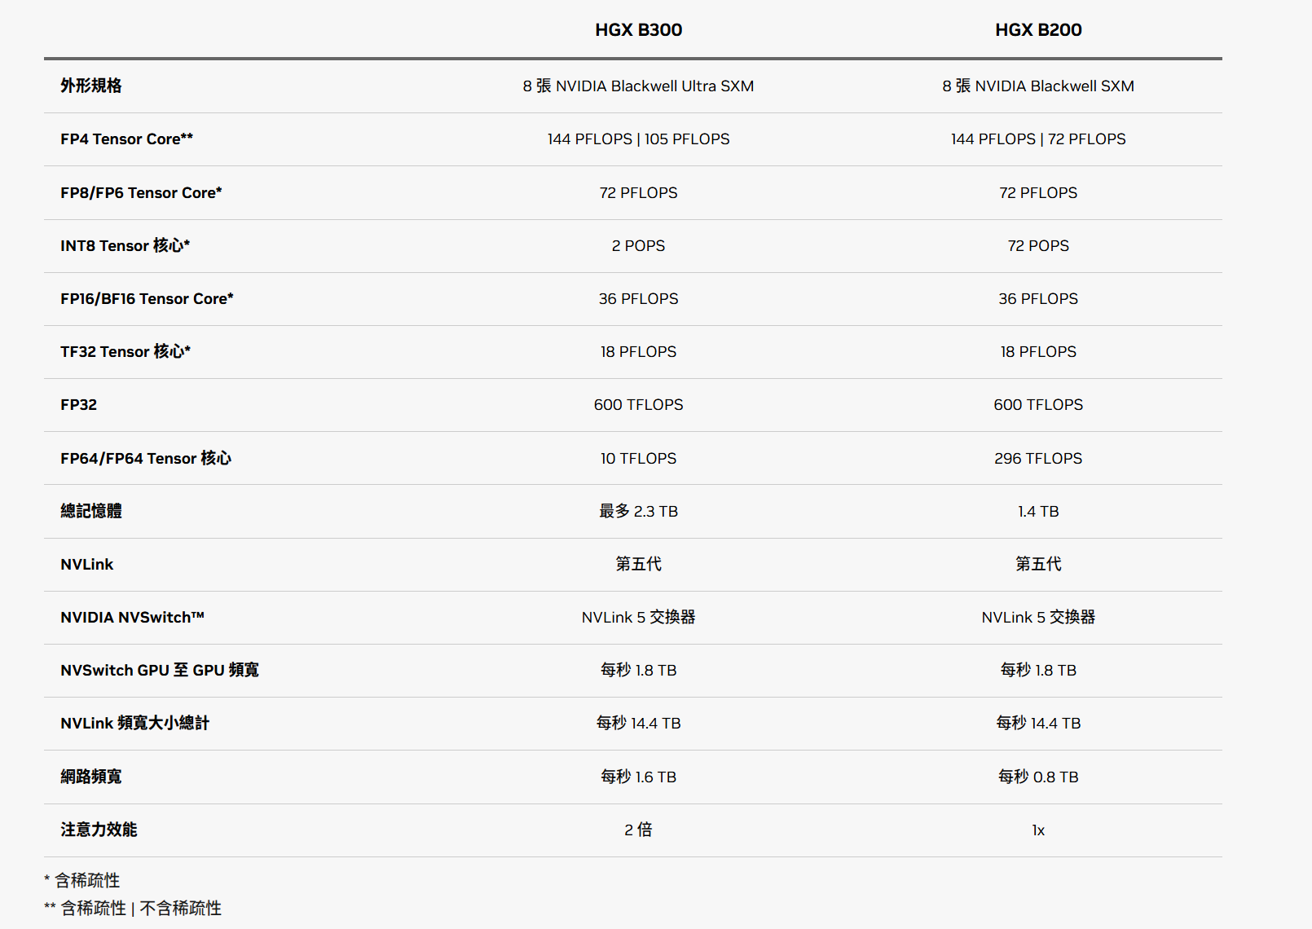Click the NVSwitch GPU 至 GPU 頻寬 label
Image resolution: width=1312 pixels, height=929 pixels.
tap(159, 671)
